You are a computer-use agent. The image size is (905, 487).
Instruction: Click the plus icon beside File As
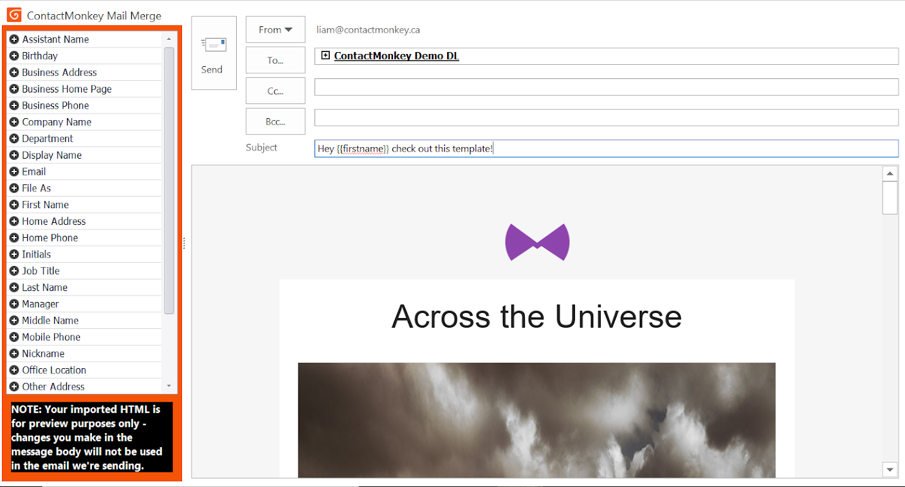[x=14, y=188]
